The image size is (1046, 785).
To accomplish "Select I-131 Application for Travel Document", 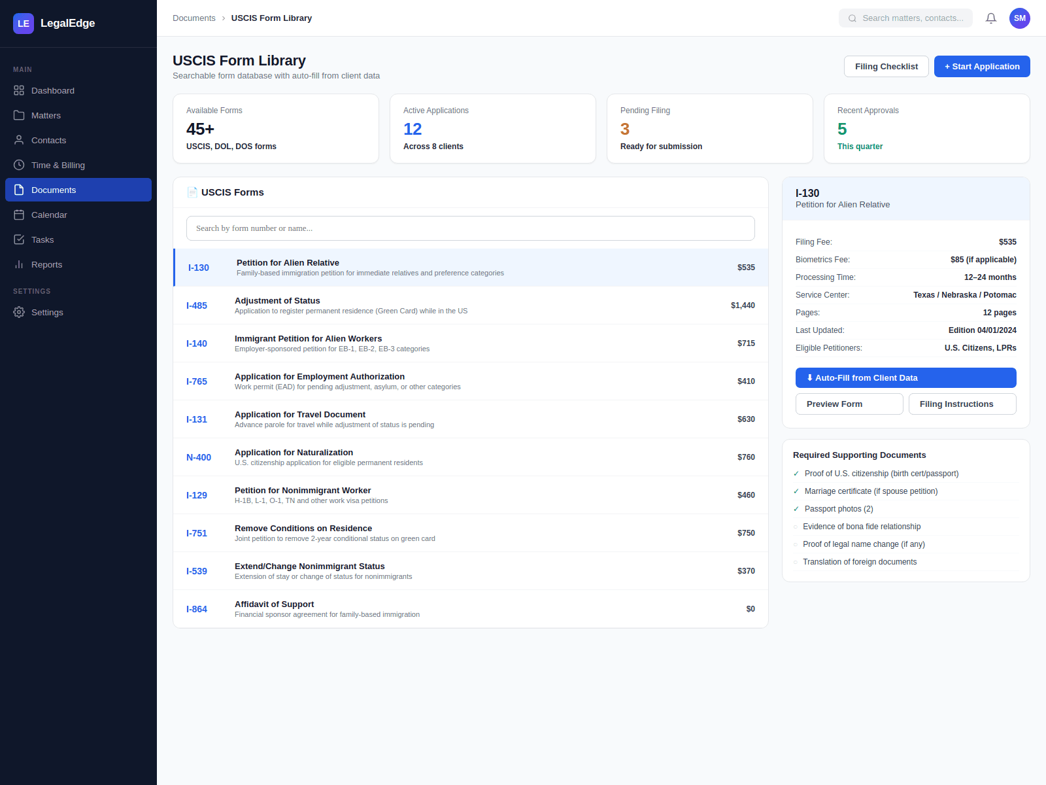I will pyautogui.click(x=471, y=419).
